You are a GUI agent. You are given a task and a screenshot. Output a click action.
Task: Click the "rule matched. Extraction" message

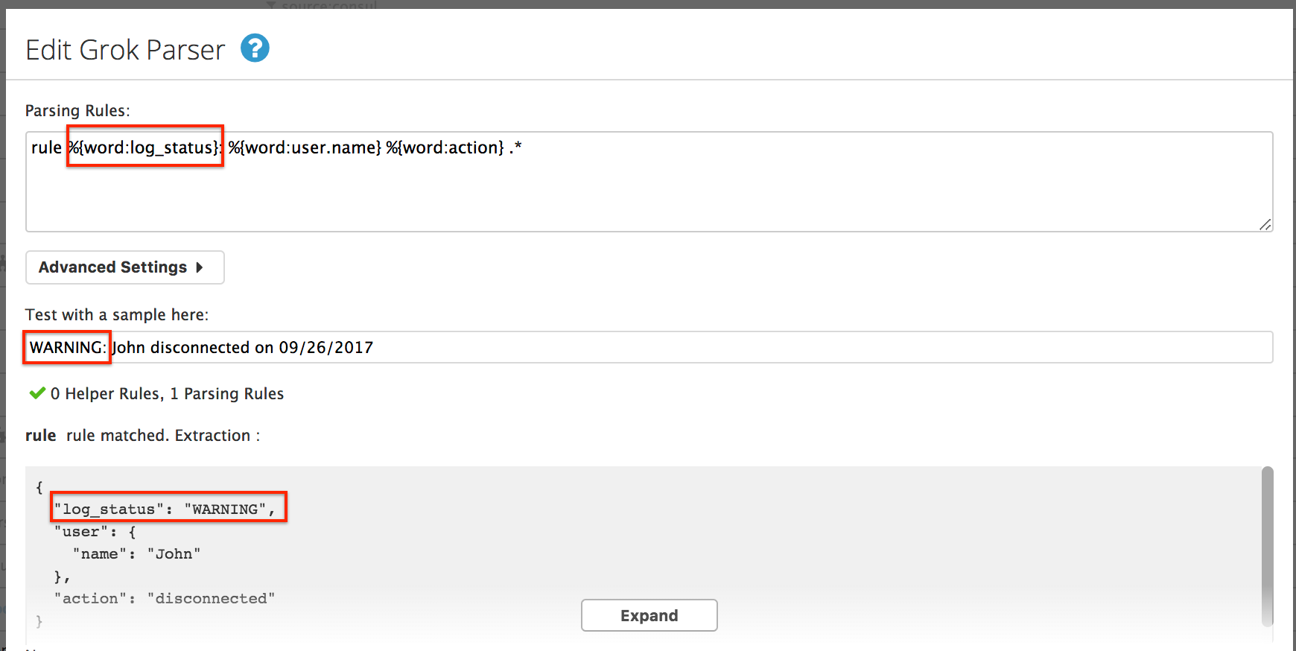point(162,436)
